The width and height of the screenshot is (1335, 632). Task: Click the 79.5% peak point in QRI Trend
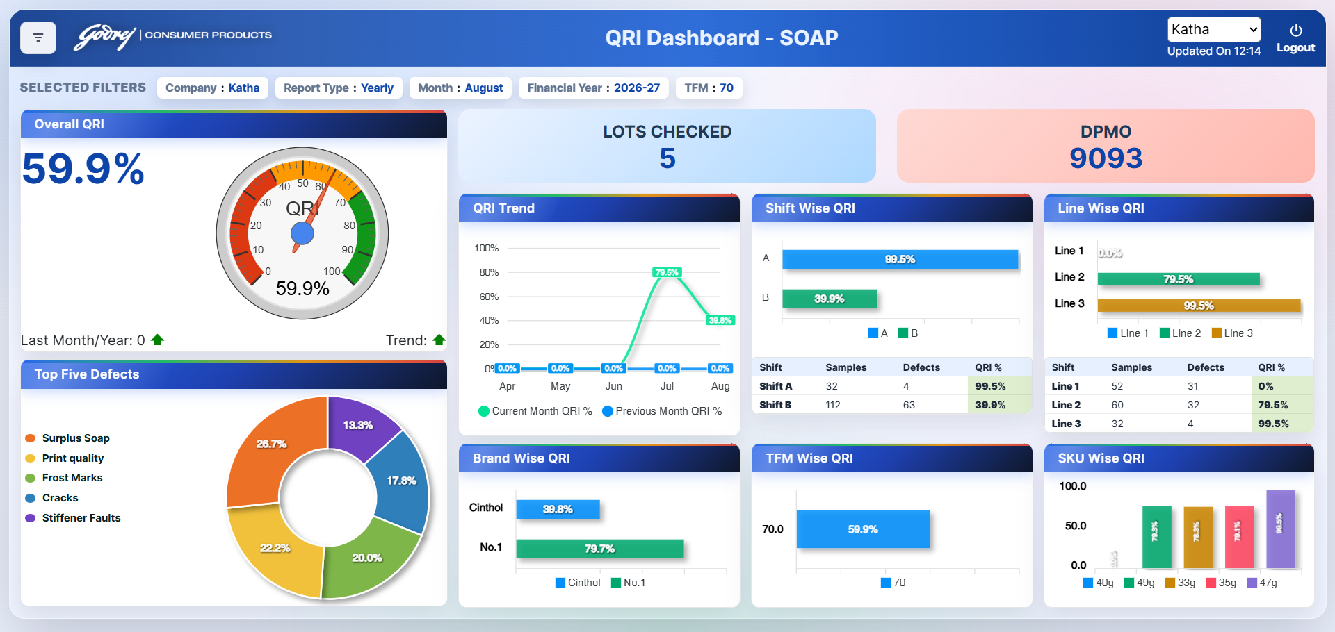[667, 272]
